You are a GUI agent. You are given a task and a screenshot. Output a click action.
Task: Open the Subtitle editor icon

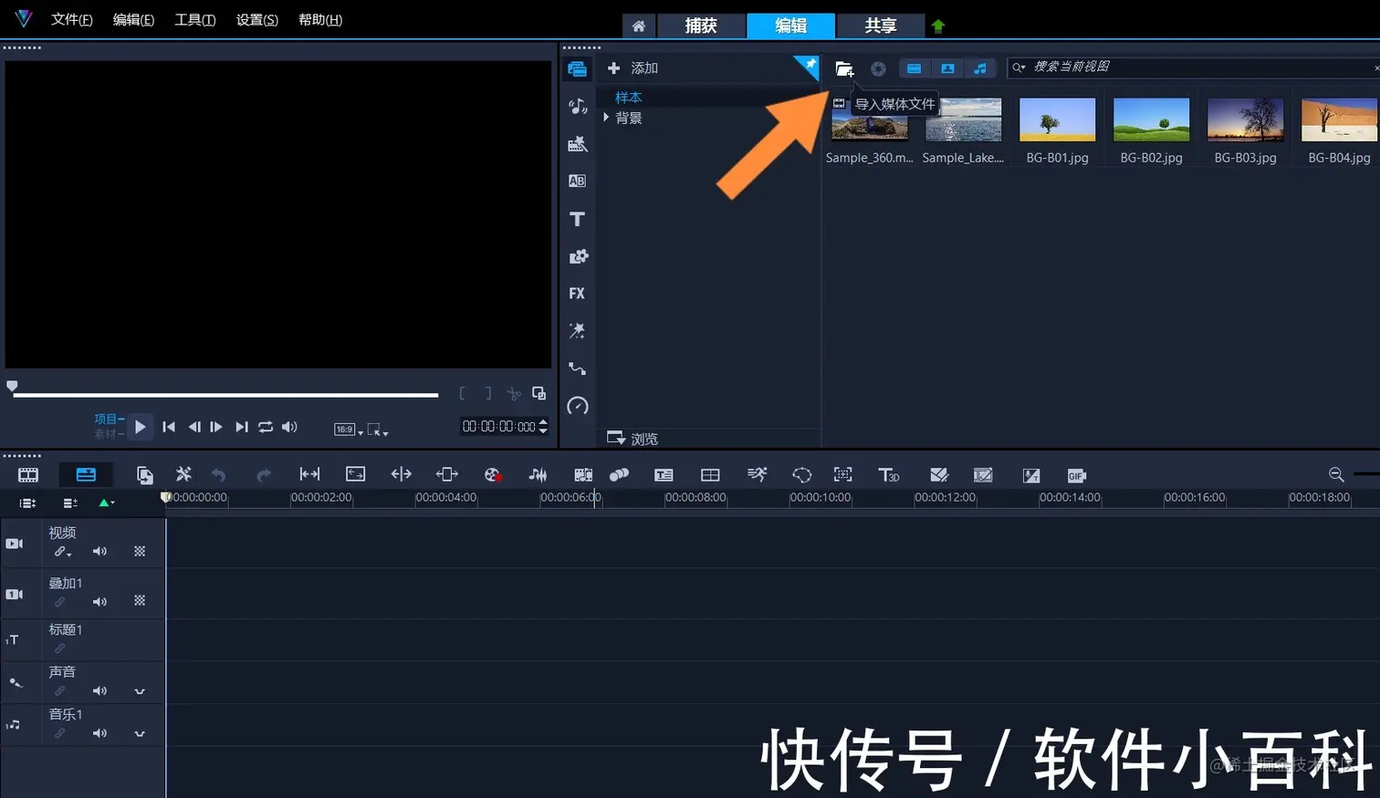click(x=664, y=475)
